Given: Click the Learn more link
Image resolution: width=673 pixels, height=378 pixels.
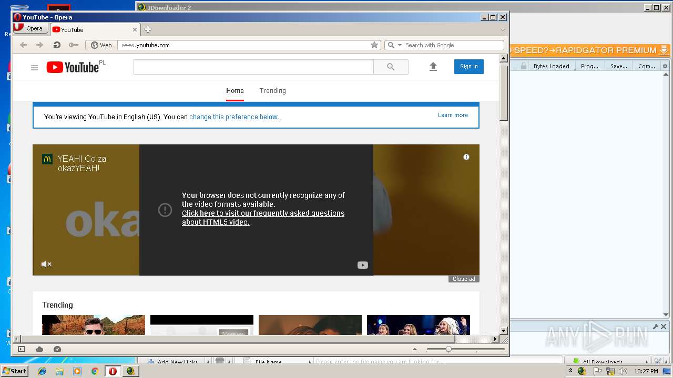Looking at the screenshot, I should (x=453, y=115).
